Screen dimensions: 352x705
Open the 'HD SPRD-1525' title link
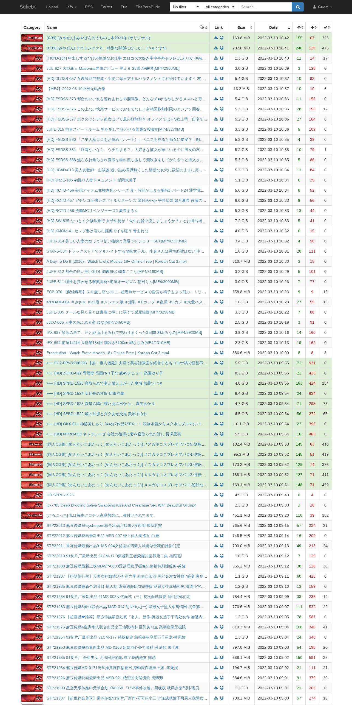60,495
